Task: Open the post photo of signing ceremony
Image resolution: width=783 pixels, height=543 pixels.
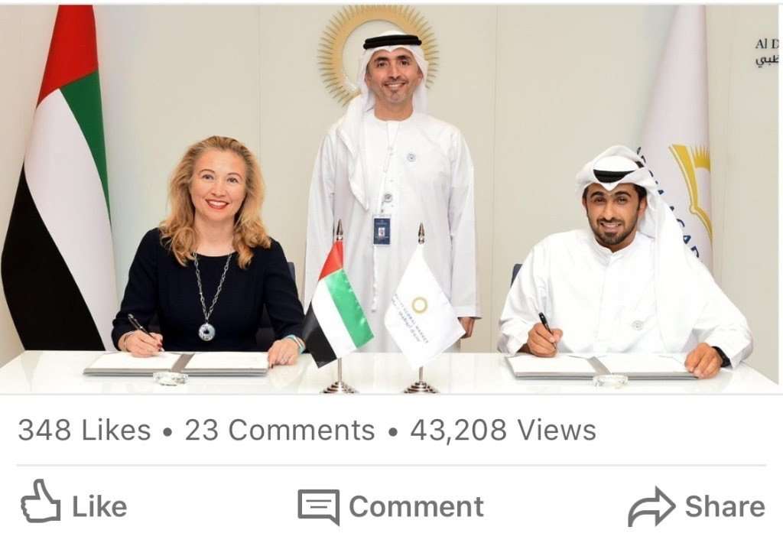Action: tap(389, 199)
